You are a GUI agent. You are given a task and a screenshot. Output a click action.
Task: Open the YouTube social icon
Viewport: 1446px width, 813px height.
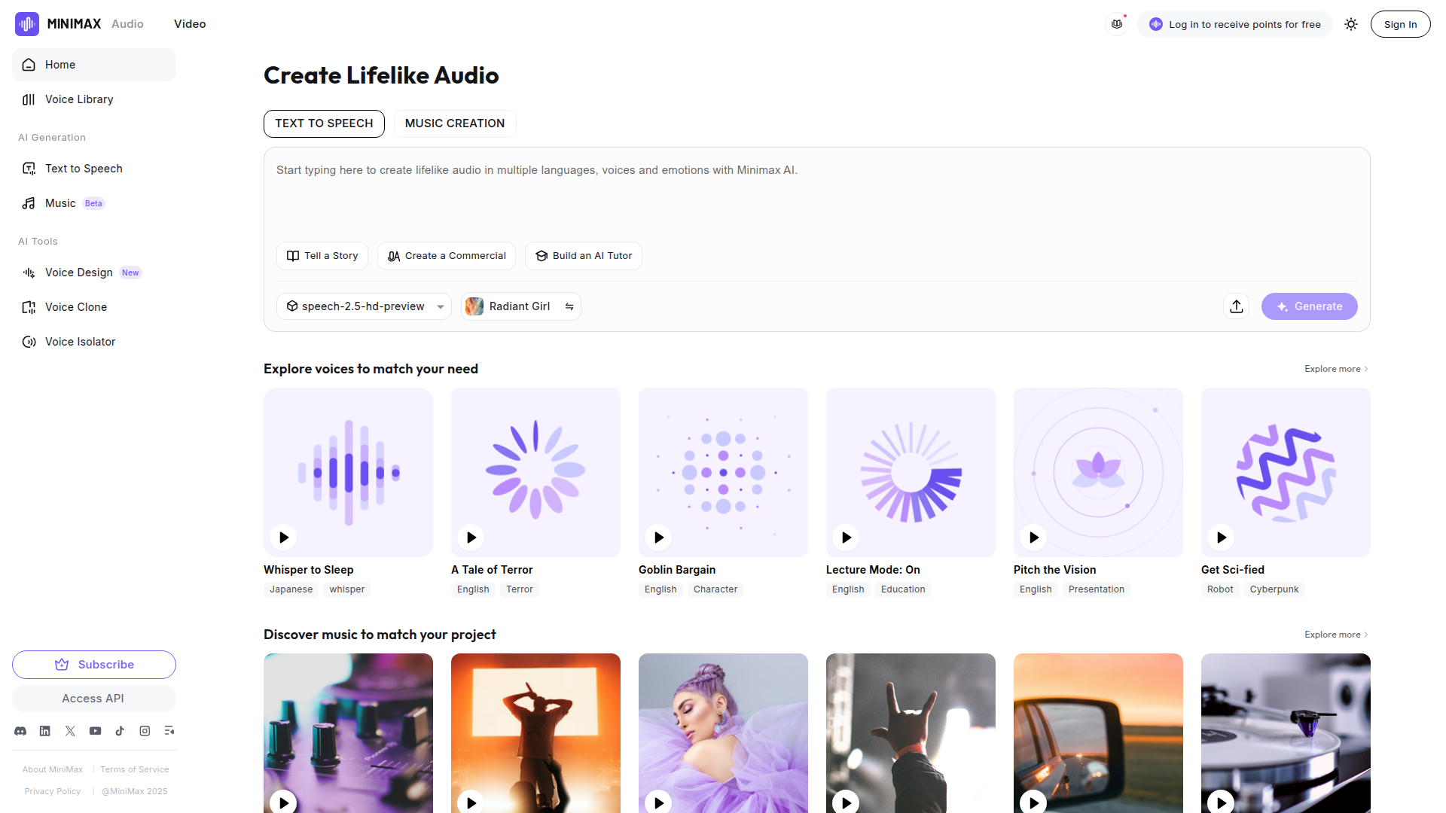95,731
